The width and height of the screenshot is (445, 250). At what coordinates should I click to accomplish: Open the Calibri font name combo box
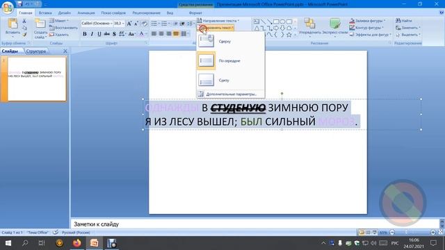(97, 24)
